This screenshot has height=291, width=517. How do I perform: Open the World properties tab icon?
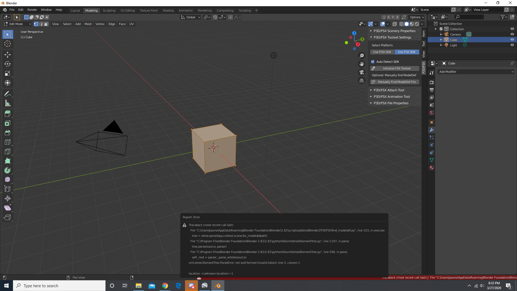(432, 113)
